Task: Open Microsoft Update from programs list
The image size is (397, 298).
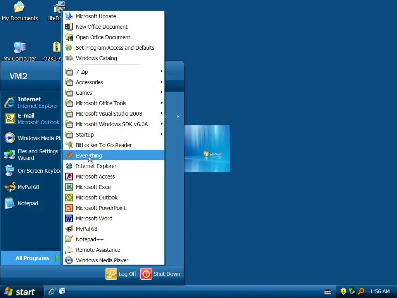Action: [x=114, y=16]
